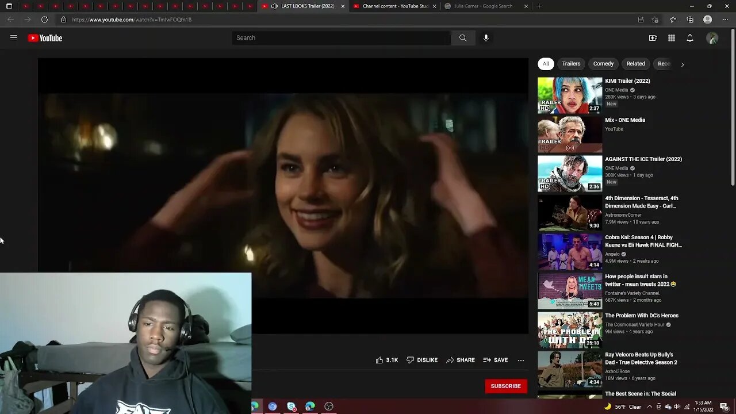Select the All filter chip
The width and height of the screenshot is (736, 414).
[x=546, y=64]
